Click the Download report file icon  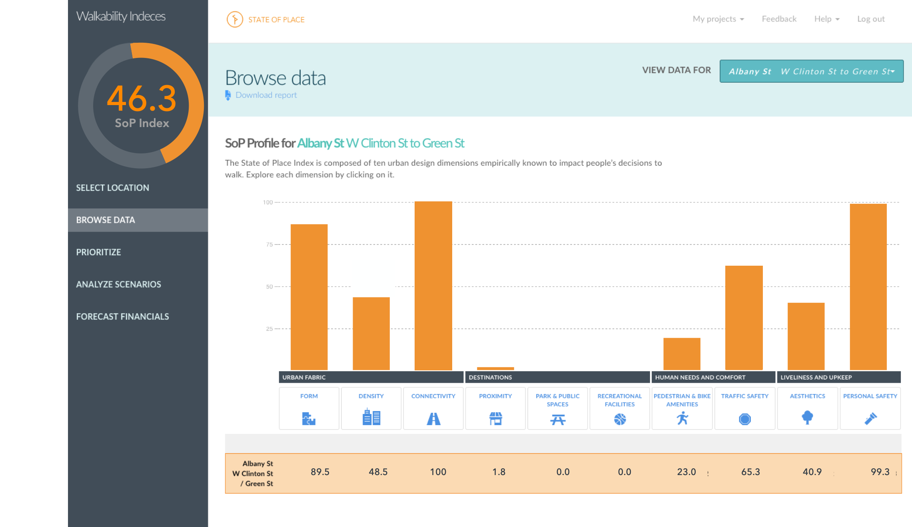pyautogui.click(x=228, y=95)
